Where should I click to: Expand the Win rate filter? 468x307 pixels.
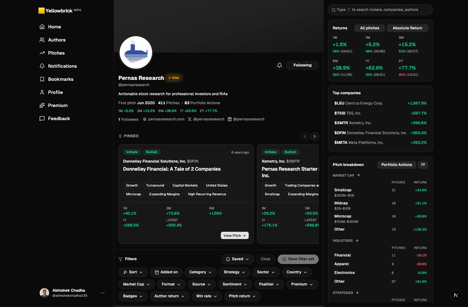tap(207, 296)
